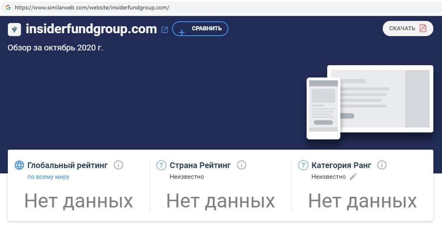
Task: Click the plus icon in СРАВНИТЬ button
Action: pos(181,32)
